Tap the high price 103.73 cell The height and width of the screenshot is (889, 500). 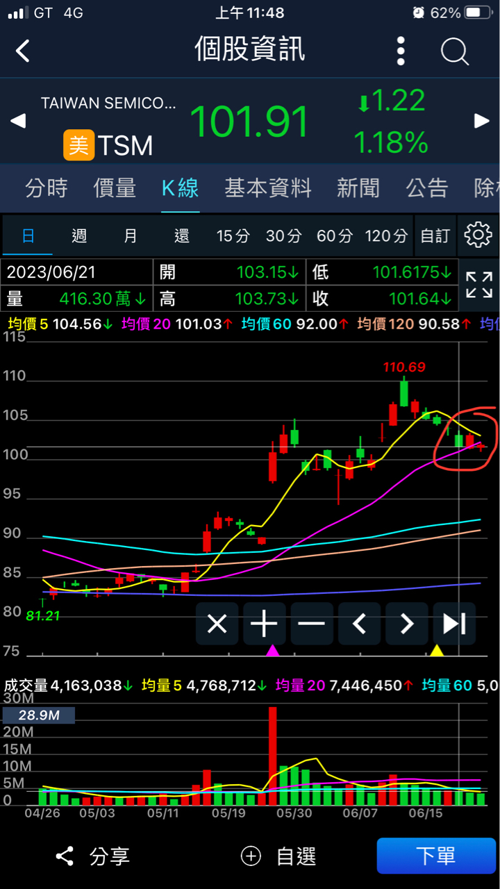[x=230, y=299]
